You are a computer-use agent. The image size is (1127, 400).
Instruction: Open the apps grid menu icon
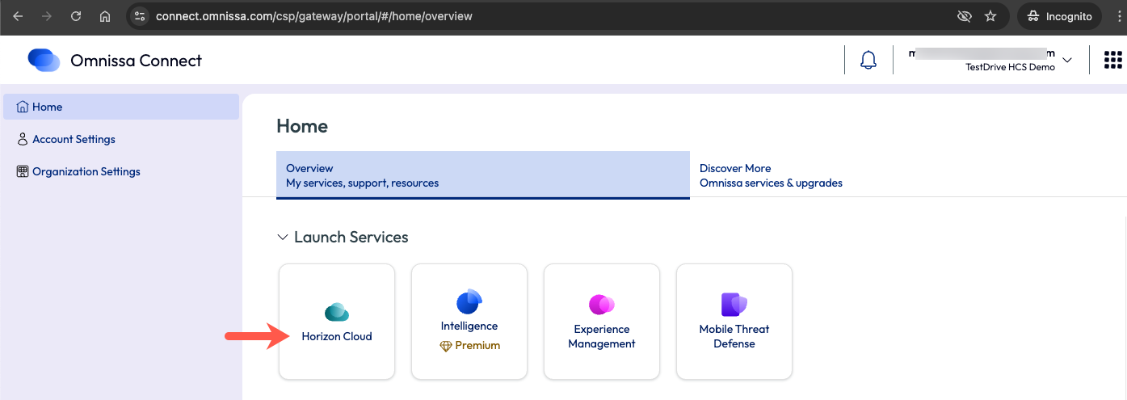[x=1112, y=61]
